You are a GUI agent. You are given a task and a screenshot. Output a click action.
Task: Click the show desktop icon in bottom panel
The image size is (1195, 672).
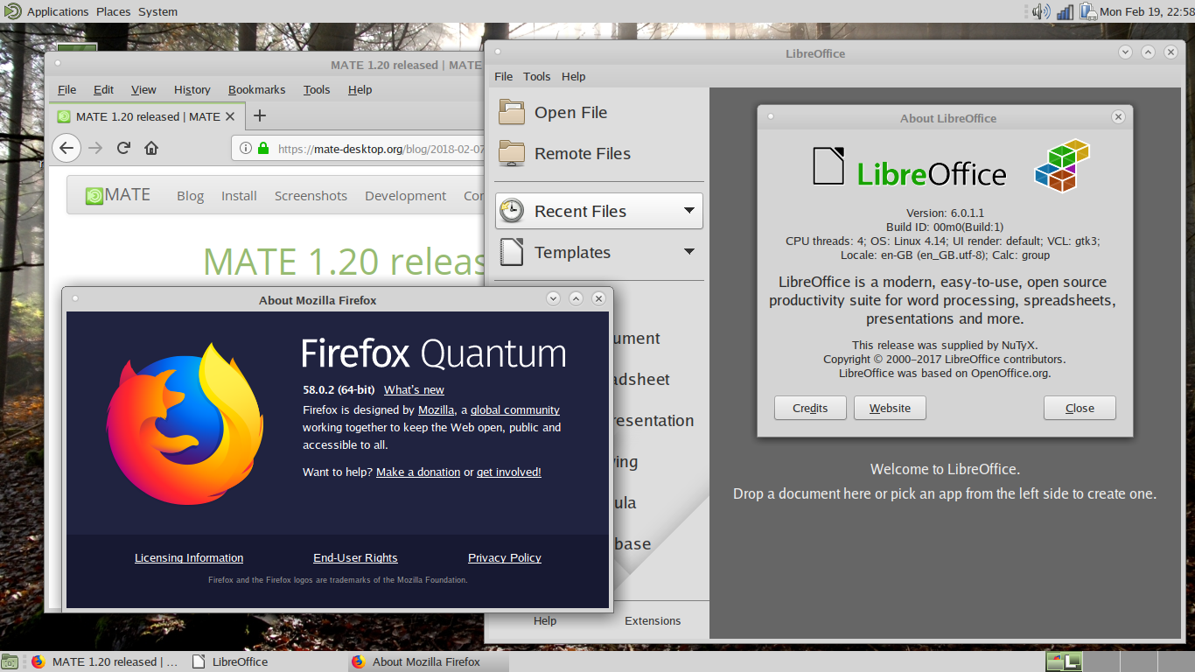coord(10,662)
